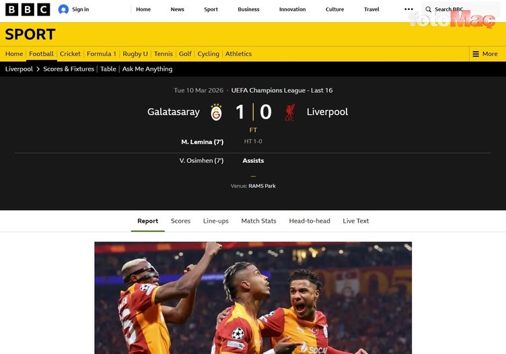This screenshot has width=506, height=354.
Task: Open the Ask Me Anything page
Action: 147,69
